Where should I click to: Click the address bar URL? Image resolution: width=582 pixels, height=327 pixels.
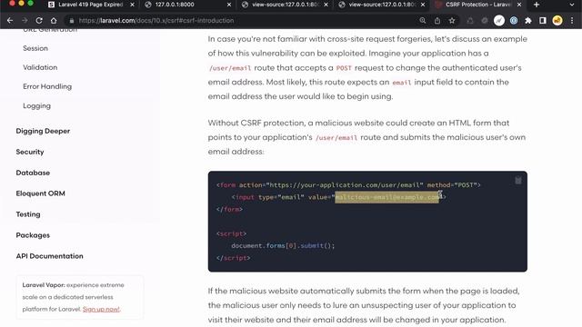click(156, 20)
